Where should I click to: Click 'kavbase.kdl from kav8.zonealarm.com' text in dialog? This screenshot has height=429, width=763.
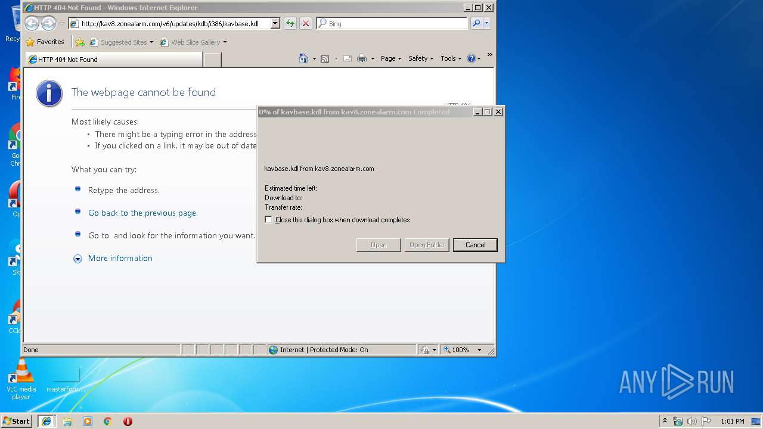pos(320,169)
